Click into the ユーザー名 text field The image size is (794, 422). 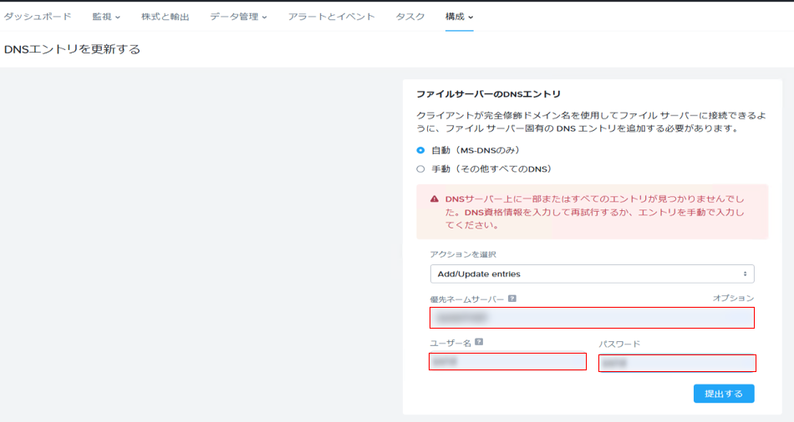(507, 362)
